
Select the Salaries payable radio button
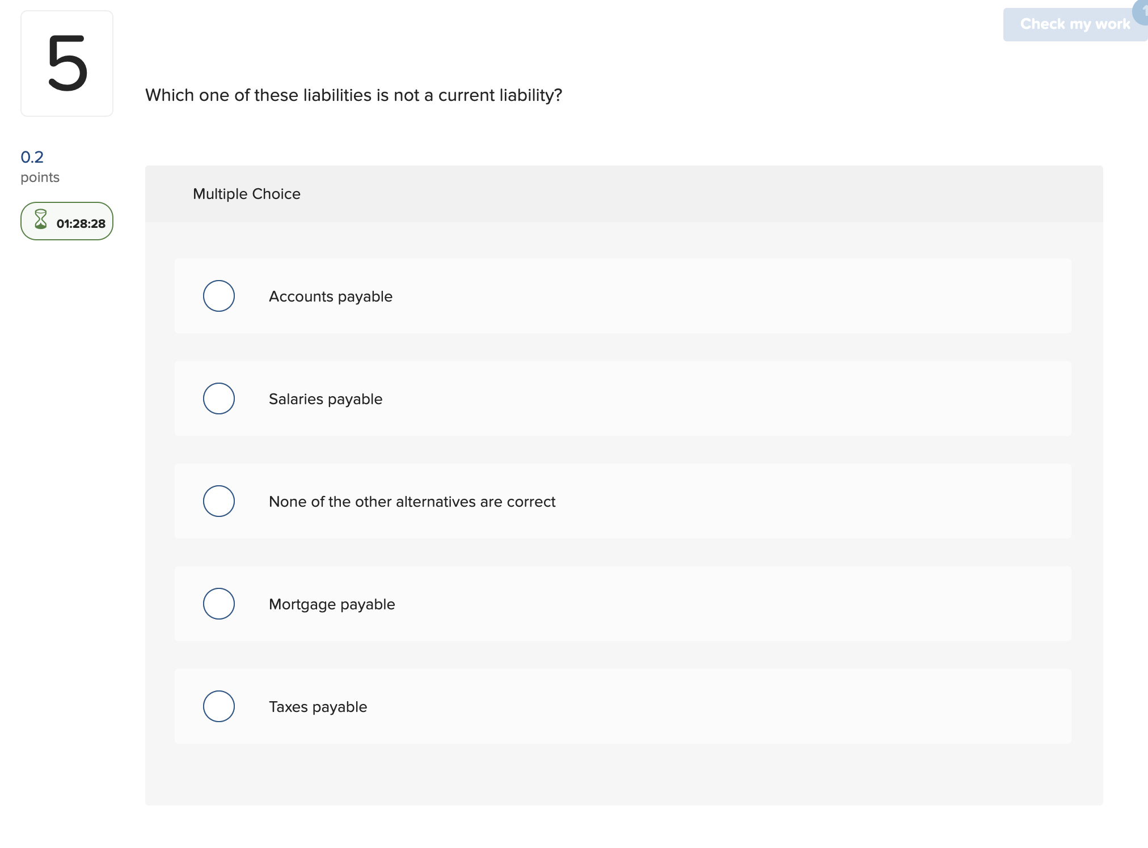click(x=218, y=398)
